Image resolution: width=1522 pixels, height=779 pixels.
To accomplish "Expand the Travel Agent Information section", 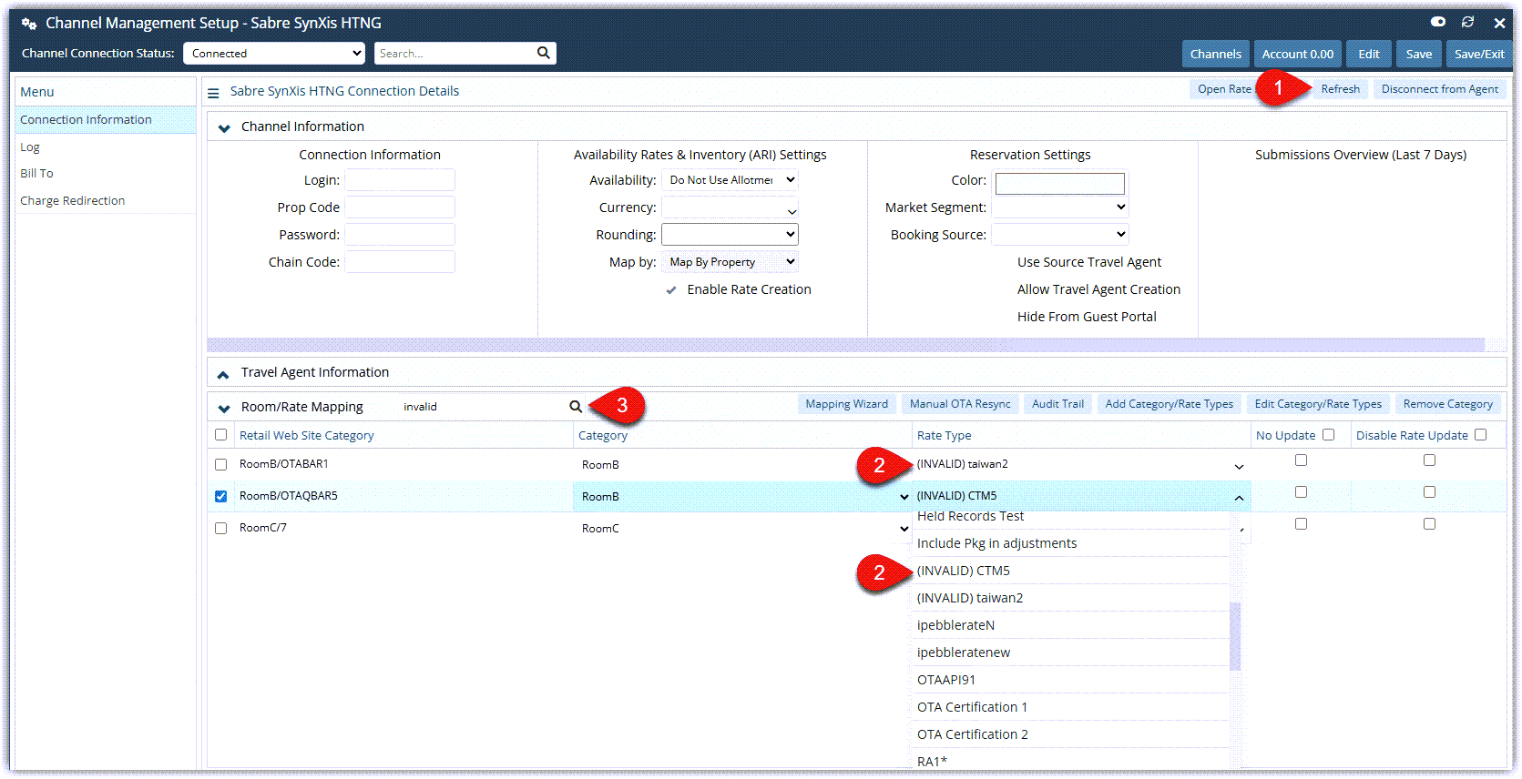I will tap(223, 374).
